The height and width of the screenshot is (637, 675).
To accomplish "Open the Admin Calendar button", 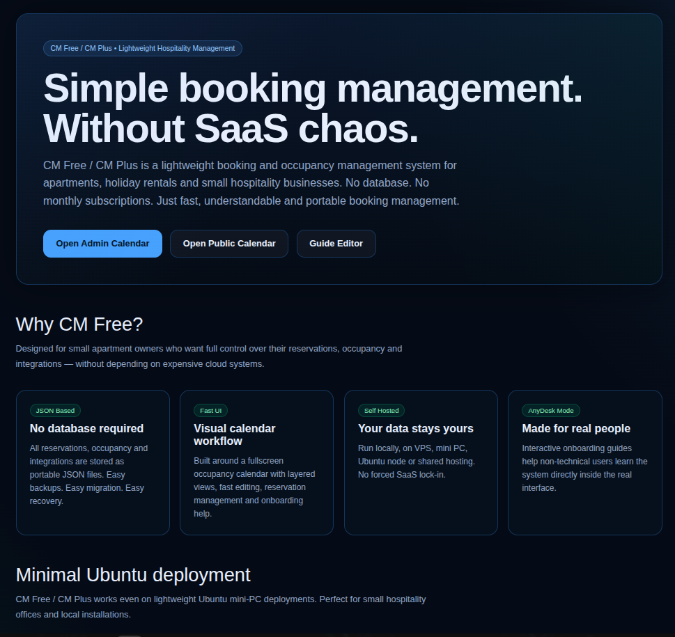I will click(102, 244).
